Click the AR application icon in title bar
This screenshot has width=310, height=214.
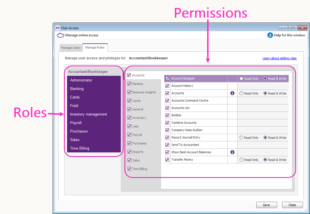coord(57,28)
